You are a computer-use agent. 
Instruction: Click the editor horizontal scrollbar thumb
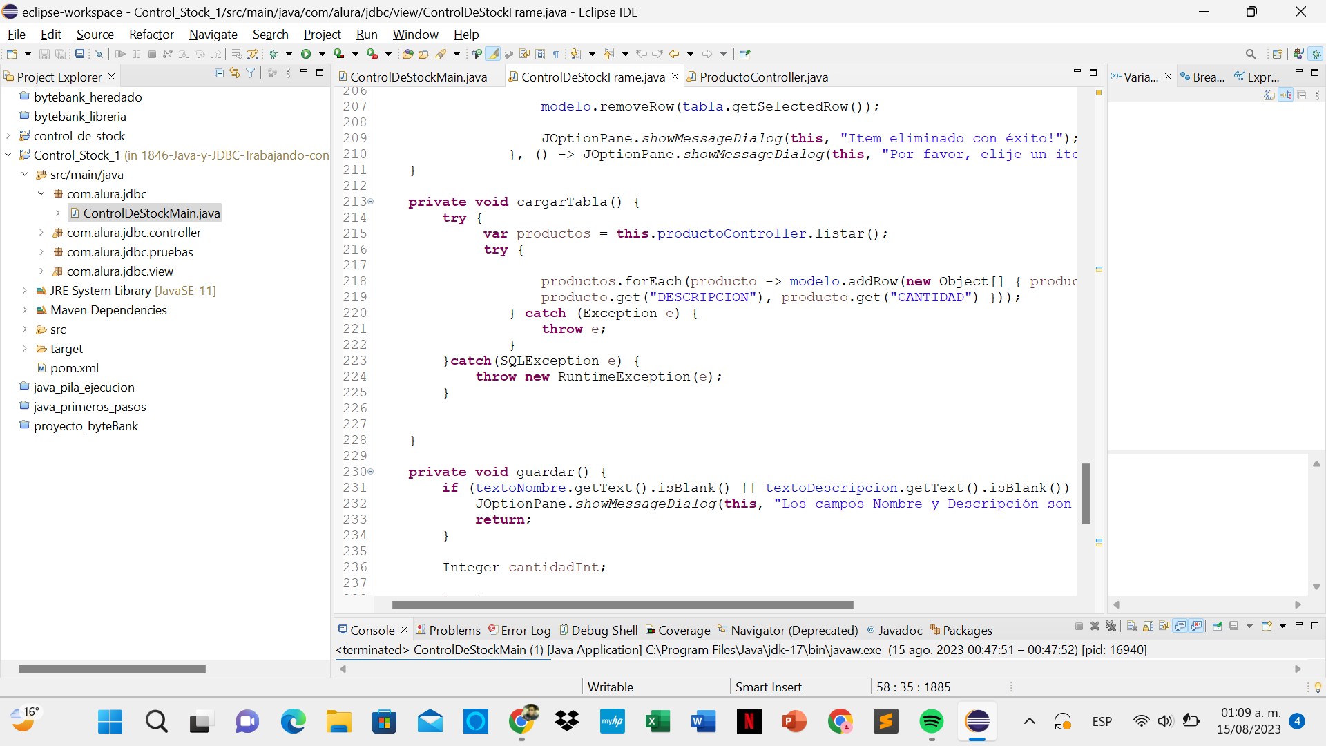point(622,604)
